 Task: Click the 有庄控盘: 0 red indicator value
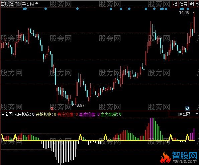click(68, 114)
